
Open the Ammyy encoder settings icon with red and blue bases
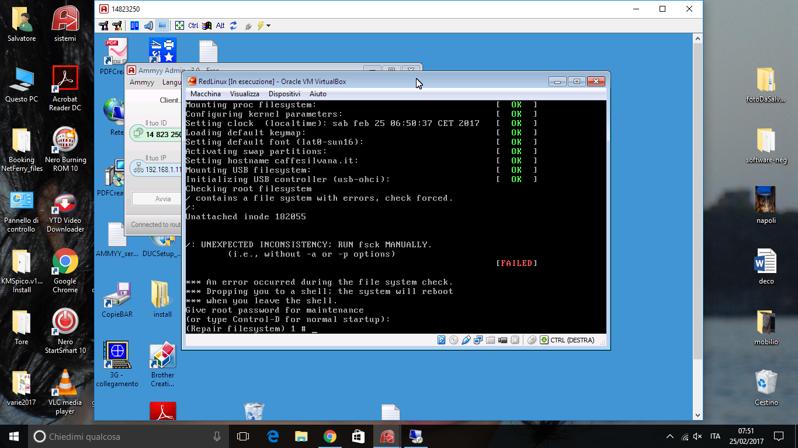[x=103, y=26]
